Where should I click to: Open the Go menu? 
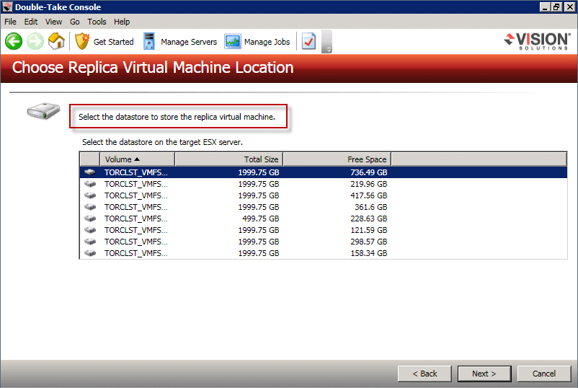pyautogui.click(x=75, y=22)
